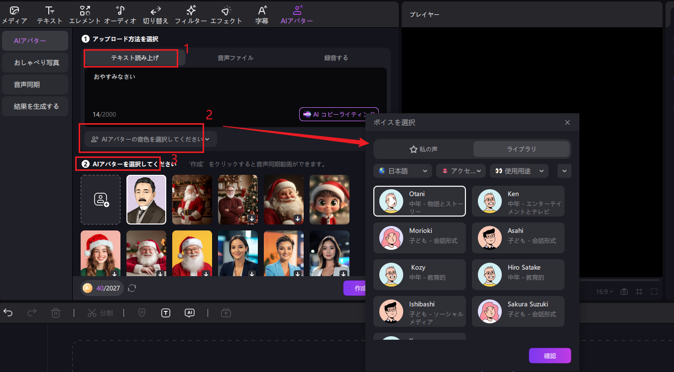Select the Santa on yellow background avatar
This screenshot has width=674, height=372.
tap(192, 253)
